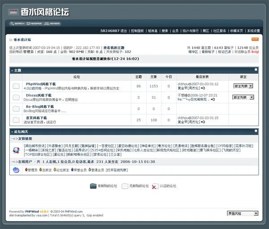Open the 首页风格下载 forum link
269x229 pixels.
pos(36,118)
